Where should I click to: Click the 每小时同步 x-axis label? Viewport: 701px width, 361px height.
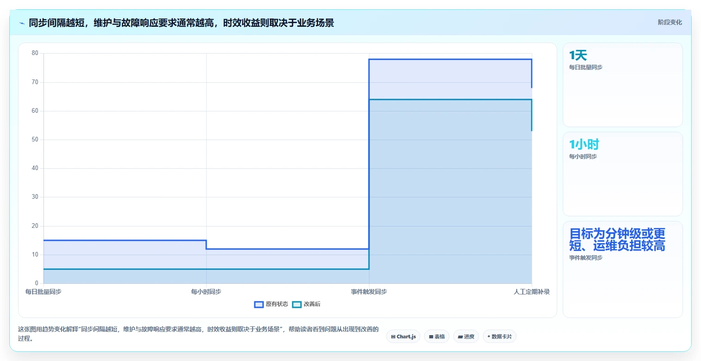pos(206,292)
